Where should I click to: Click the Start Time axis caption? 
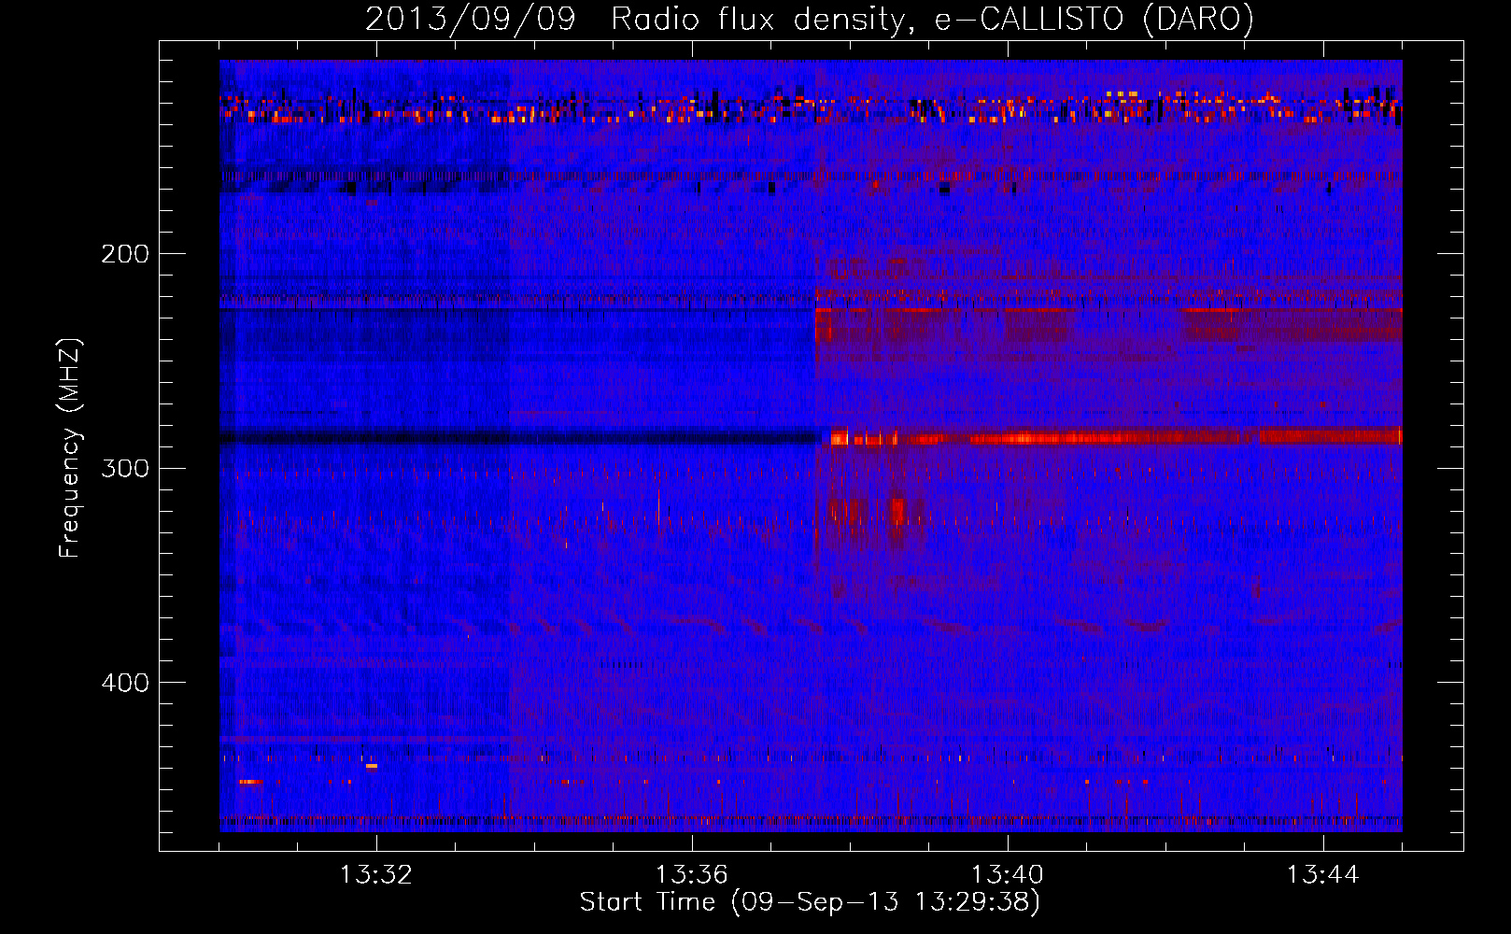(x=810, y=902)
